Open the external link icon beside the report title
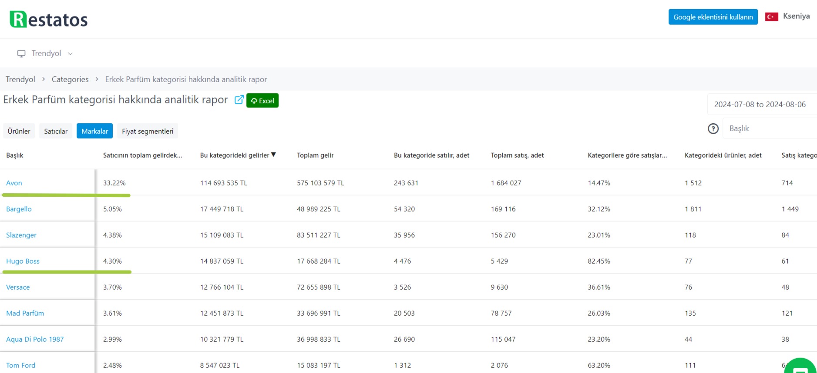Screen dimensions: 817x373 coord(239,100)
